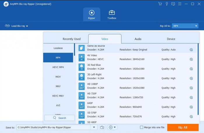The height and width of the screenshot is (133, 204).
Task: Click the Save to path field
Action: click(53, 127)
